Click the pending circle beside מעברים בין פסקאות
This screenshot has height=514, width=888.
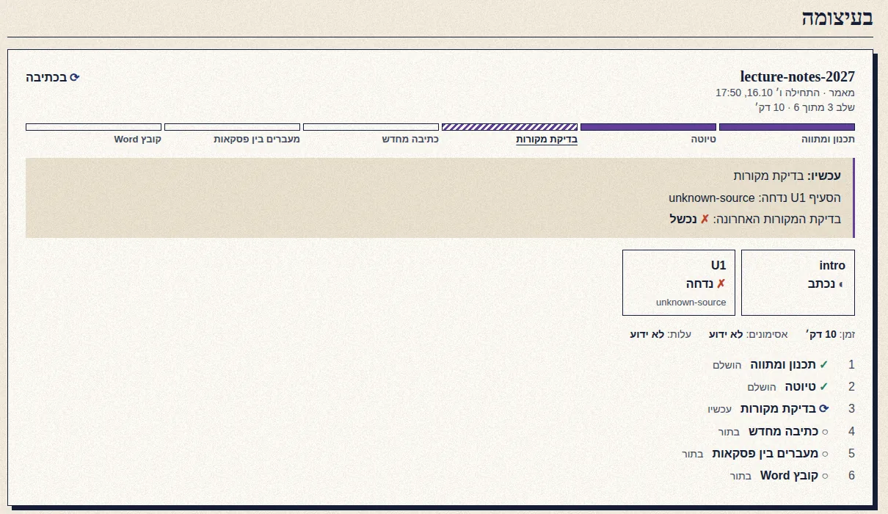click(825, 454)
